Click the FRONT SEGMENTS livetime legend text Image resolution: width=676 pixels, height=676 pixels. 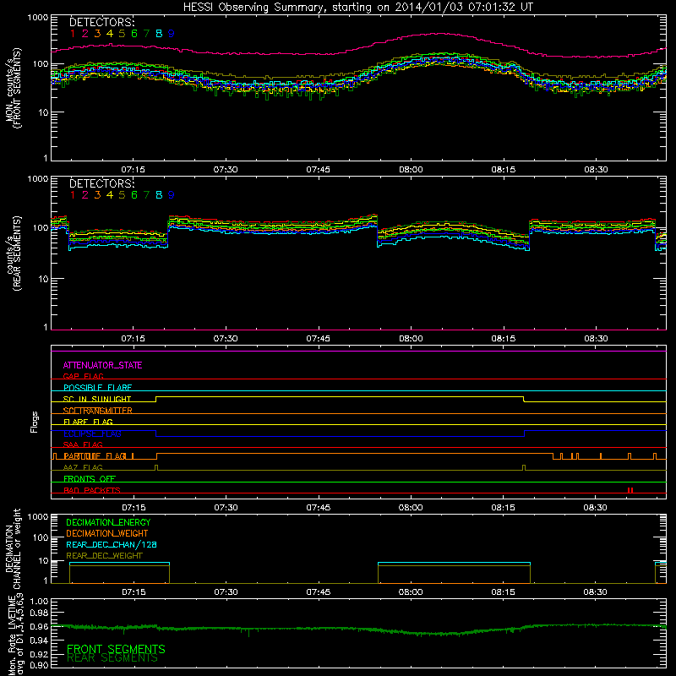click(116, 649)
